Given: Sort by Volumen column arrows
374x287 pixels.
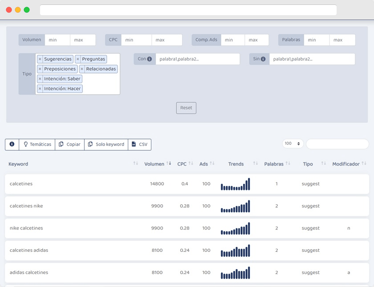Looking at the screenshot, I should click(x=169, y=163).
